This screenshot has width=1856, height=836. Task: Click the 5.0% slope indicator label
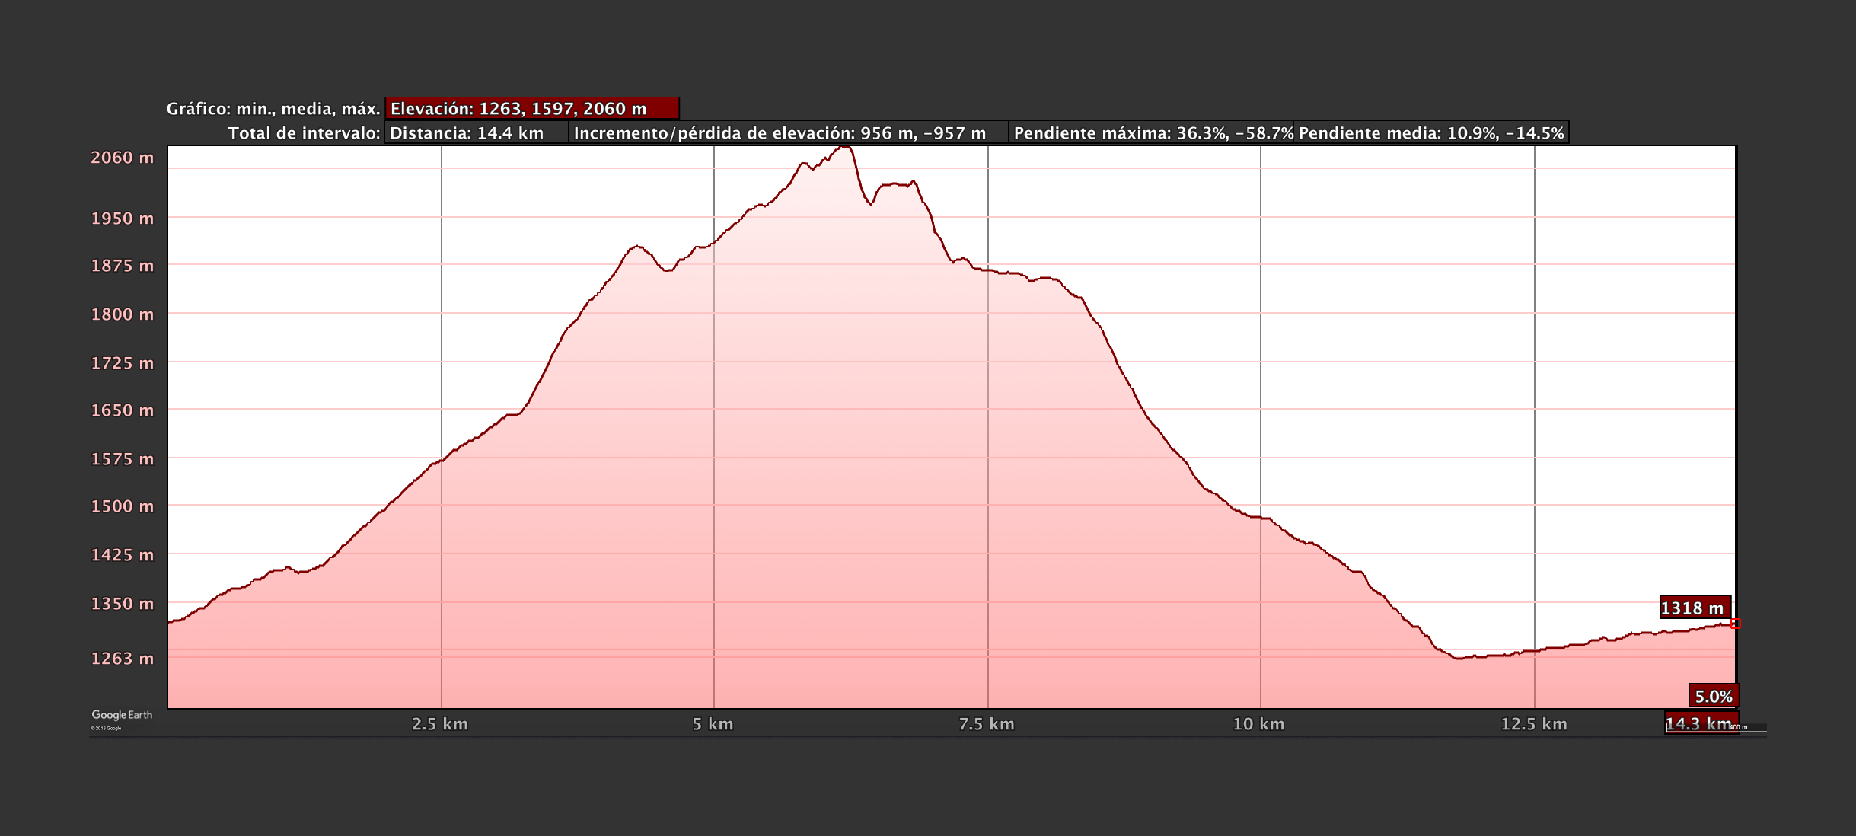tap(1713, 696)
